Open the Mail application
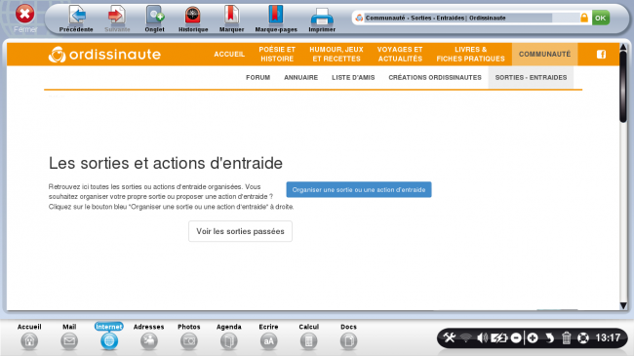The height and width of the screenshot is (356, 634). click(x=69, y=336)
